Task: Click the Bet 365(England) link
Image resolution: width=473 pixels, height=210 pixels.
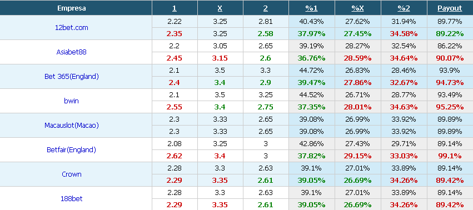Action: point(72,76)
